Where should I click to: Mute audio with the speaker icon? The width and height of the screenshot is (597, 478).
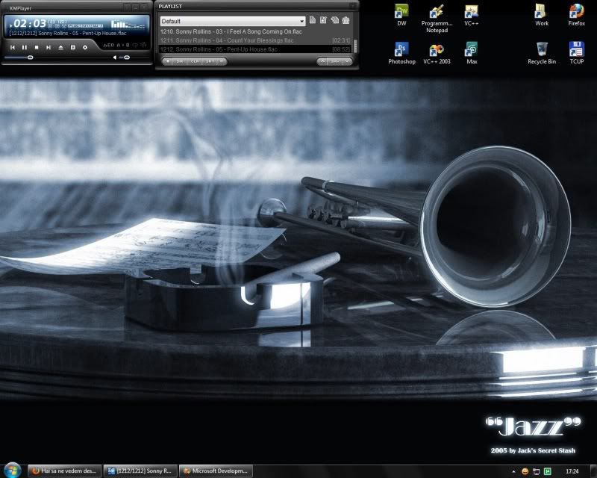tap(115, 58)
